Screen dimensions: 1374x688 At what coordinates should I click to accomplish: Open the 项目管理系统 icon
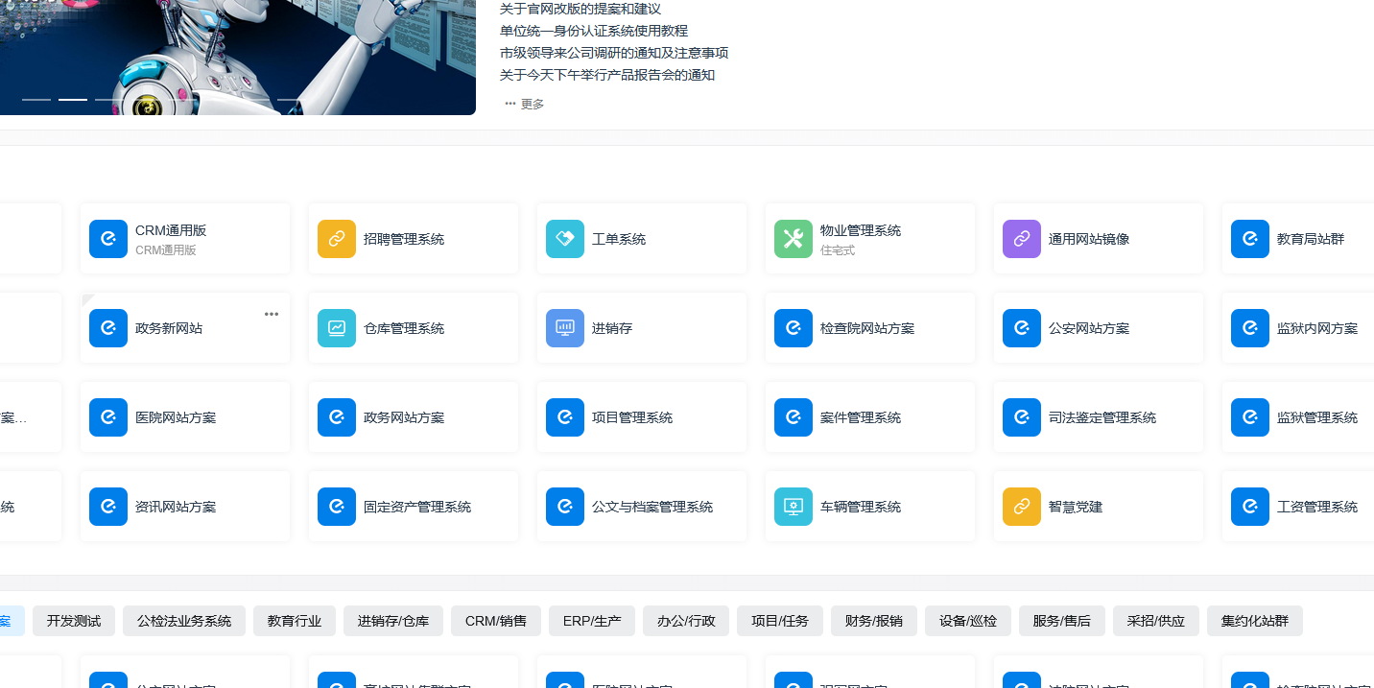click(x=565, y=417)
